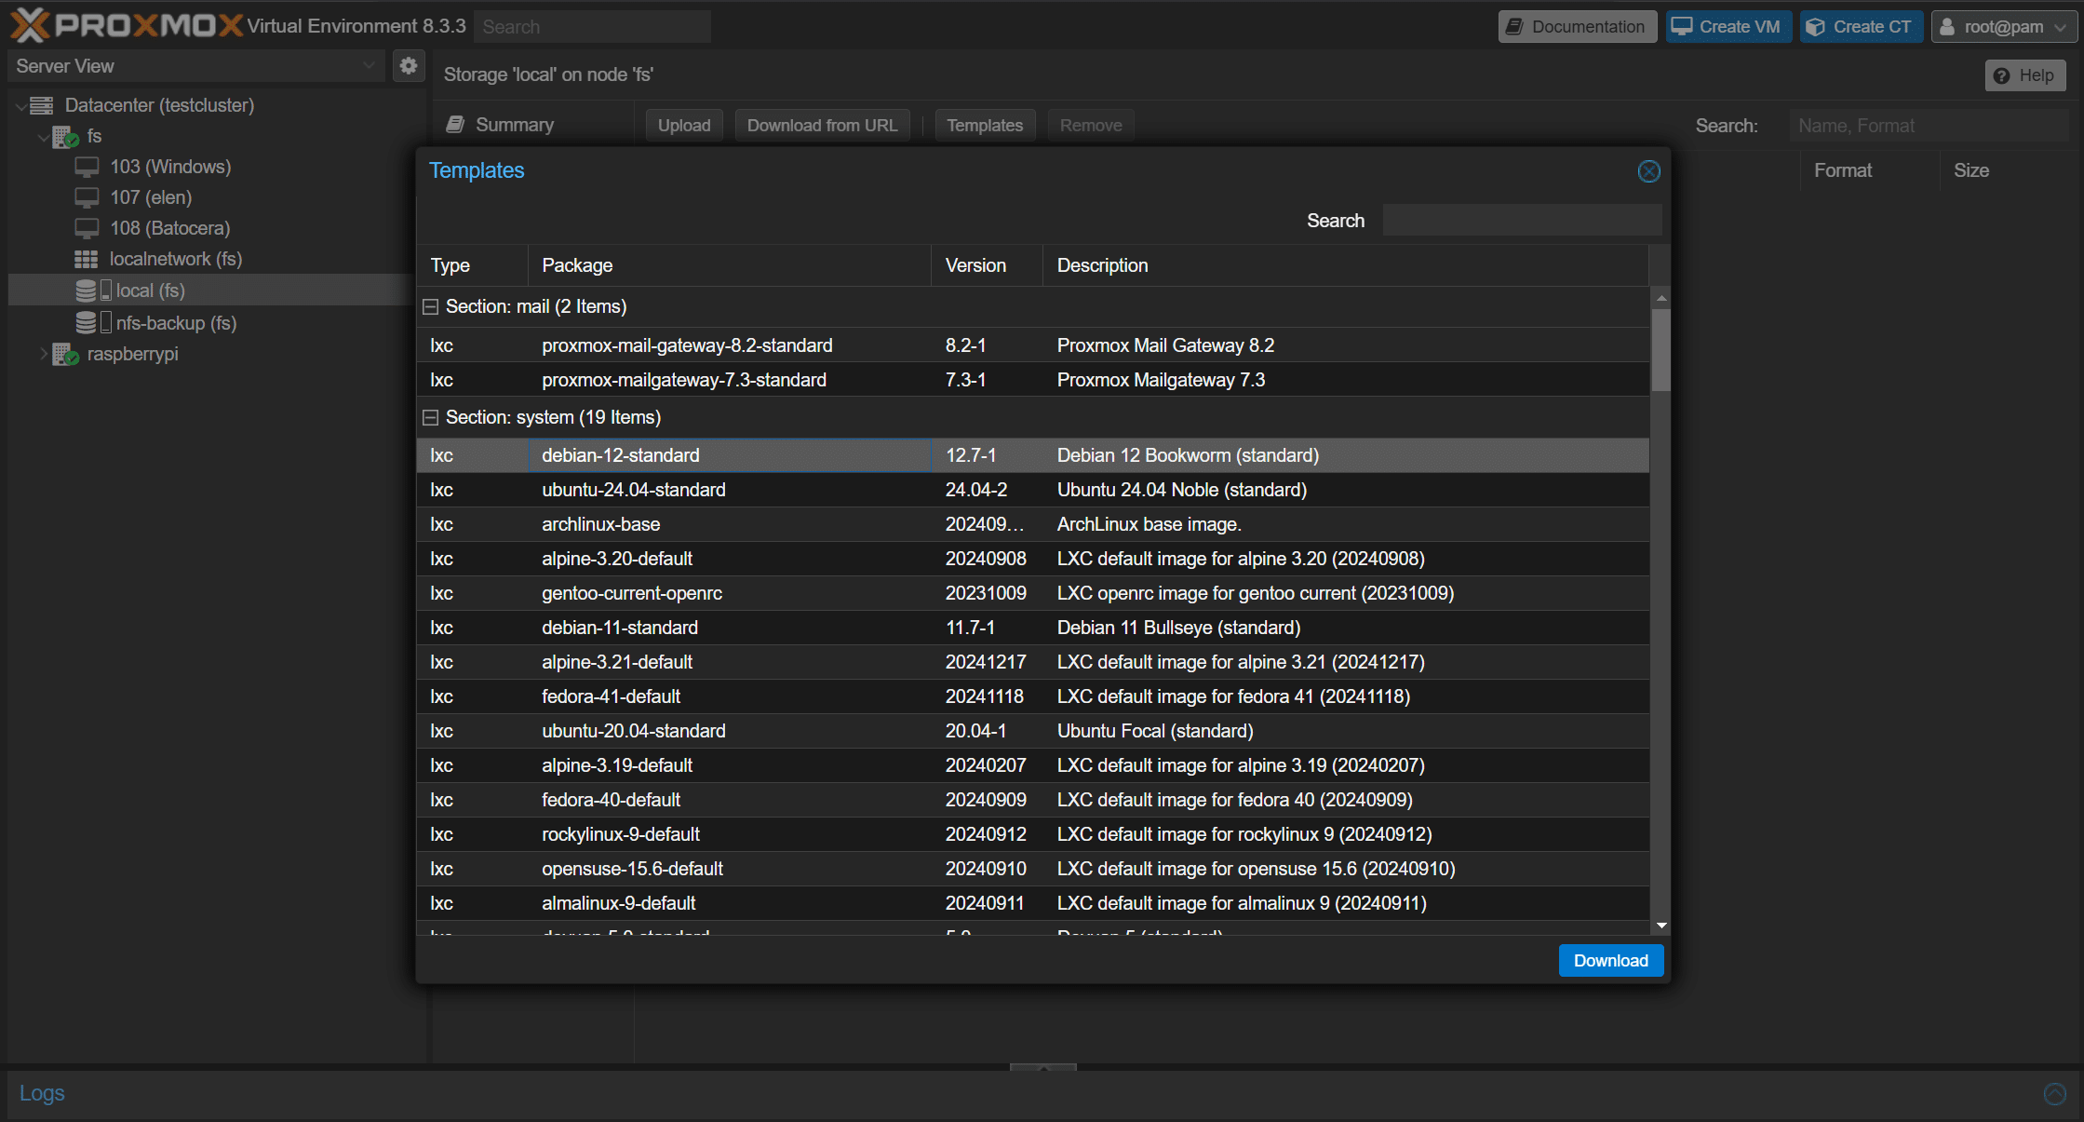Focus the Name, Format search field
The image size is (2084, 1122).
pyautogui.click(x=1929, y=126)
